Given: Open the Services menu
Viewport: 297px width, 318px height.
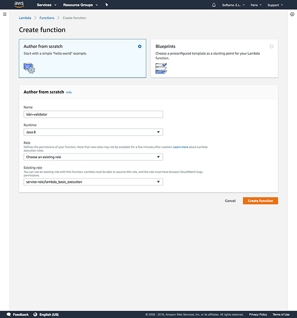Looking at the screenshot, I should (47, 5).
